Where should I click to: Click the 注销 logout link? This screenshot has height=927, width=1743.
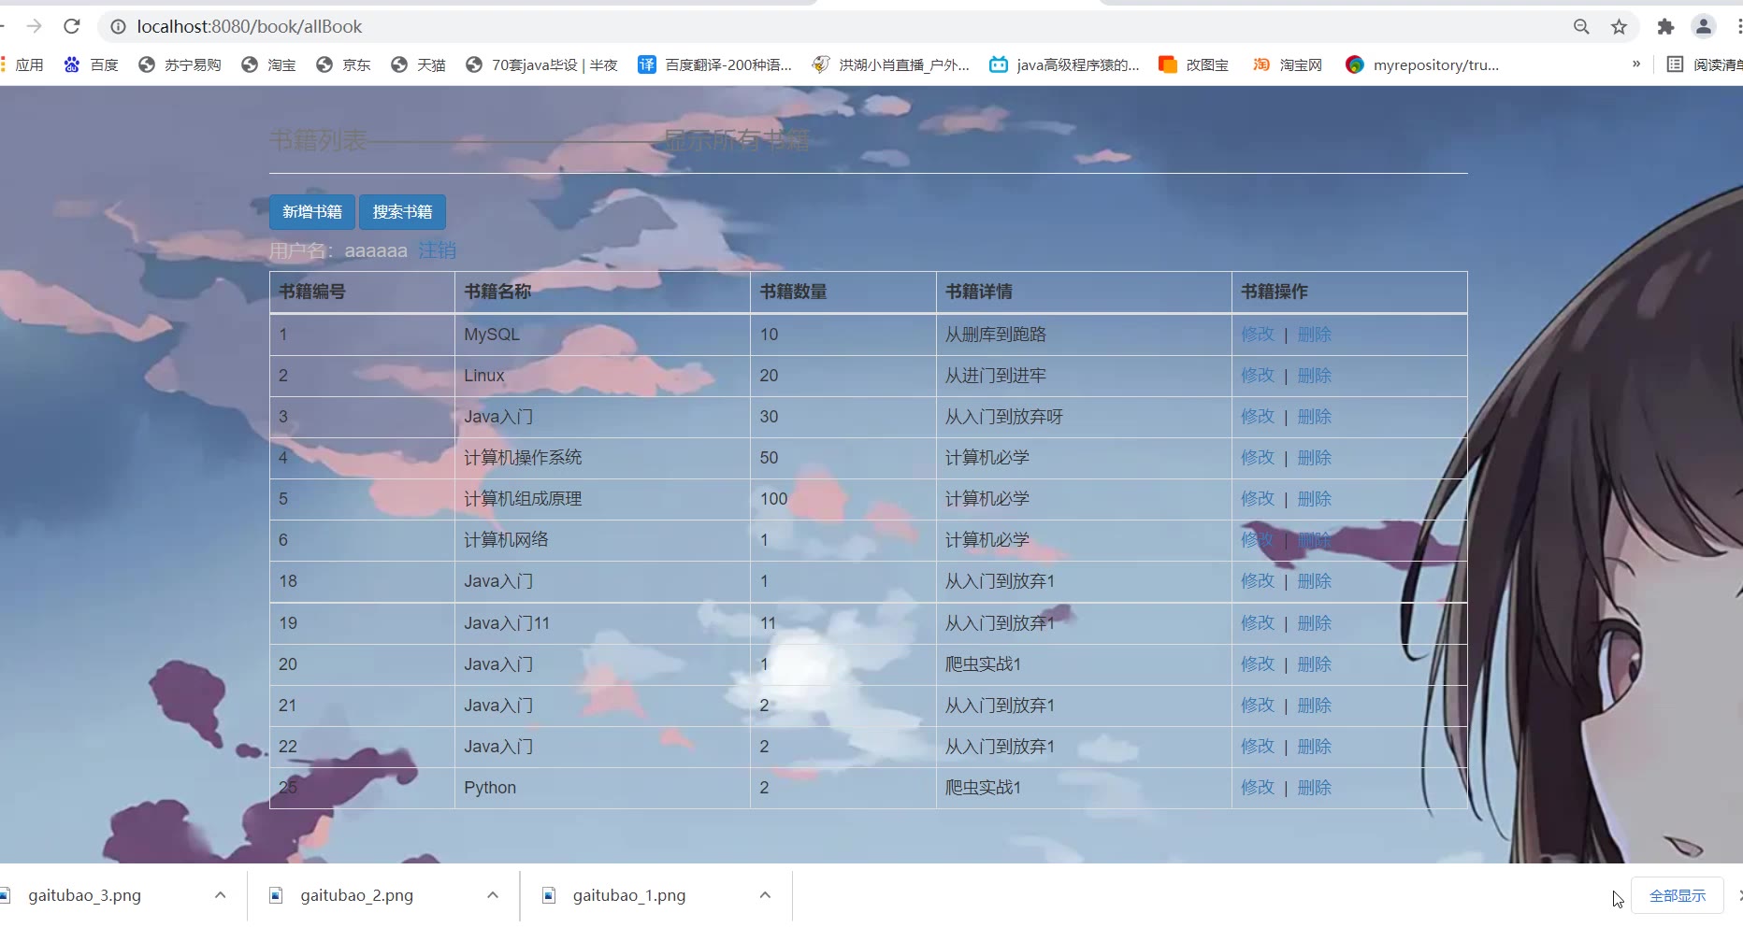(x=437, y=250)
